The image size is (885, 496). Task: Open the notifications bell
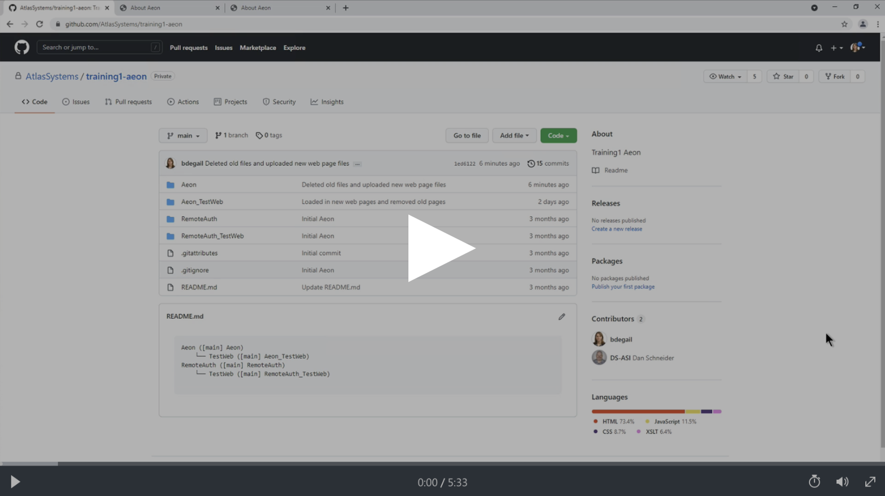pos(819,48)
